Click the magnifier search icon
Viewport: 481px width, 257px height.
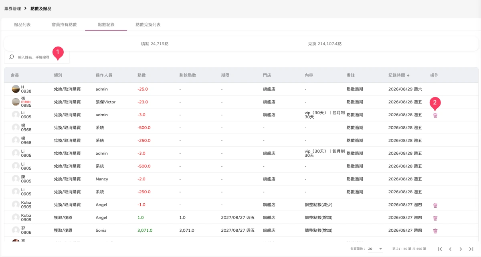point(11,57)
